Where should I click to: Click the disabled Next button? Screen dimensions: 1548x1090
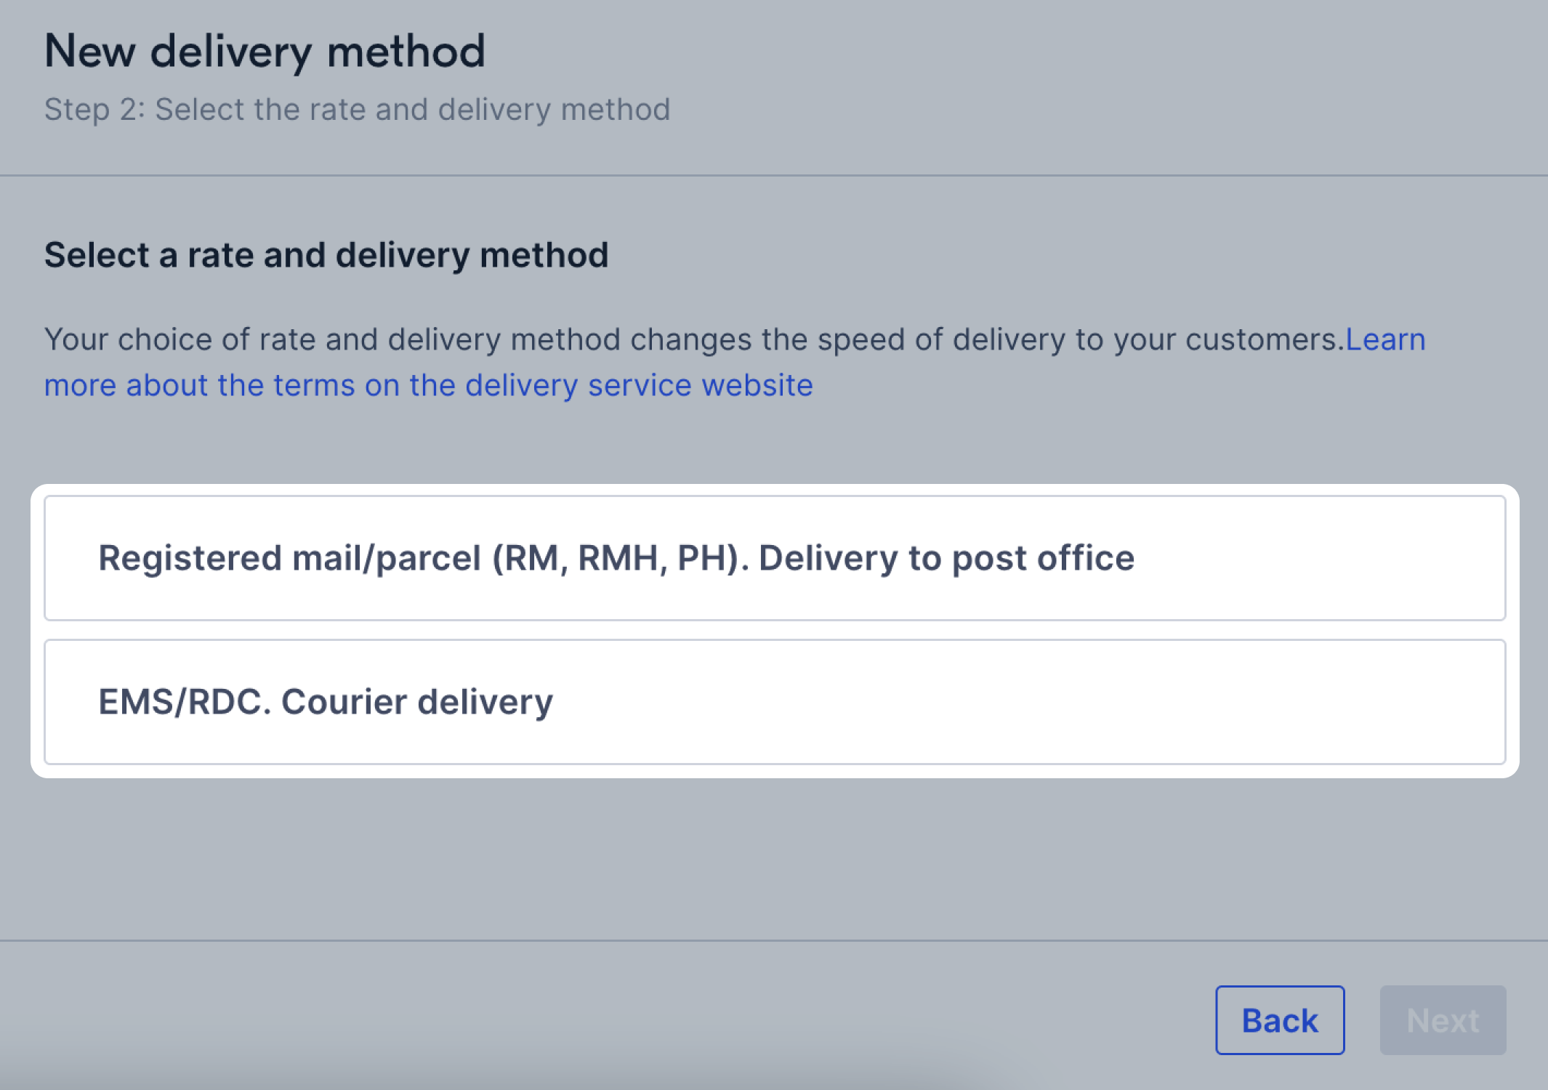pyautogui.click(x=1443, y=1020)
